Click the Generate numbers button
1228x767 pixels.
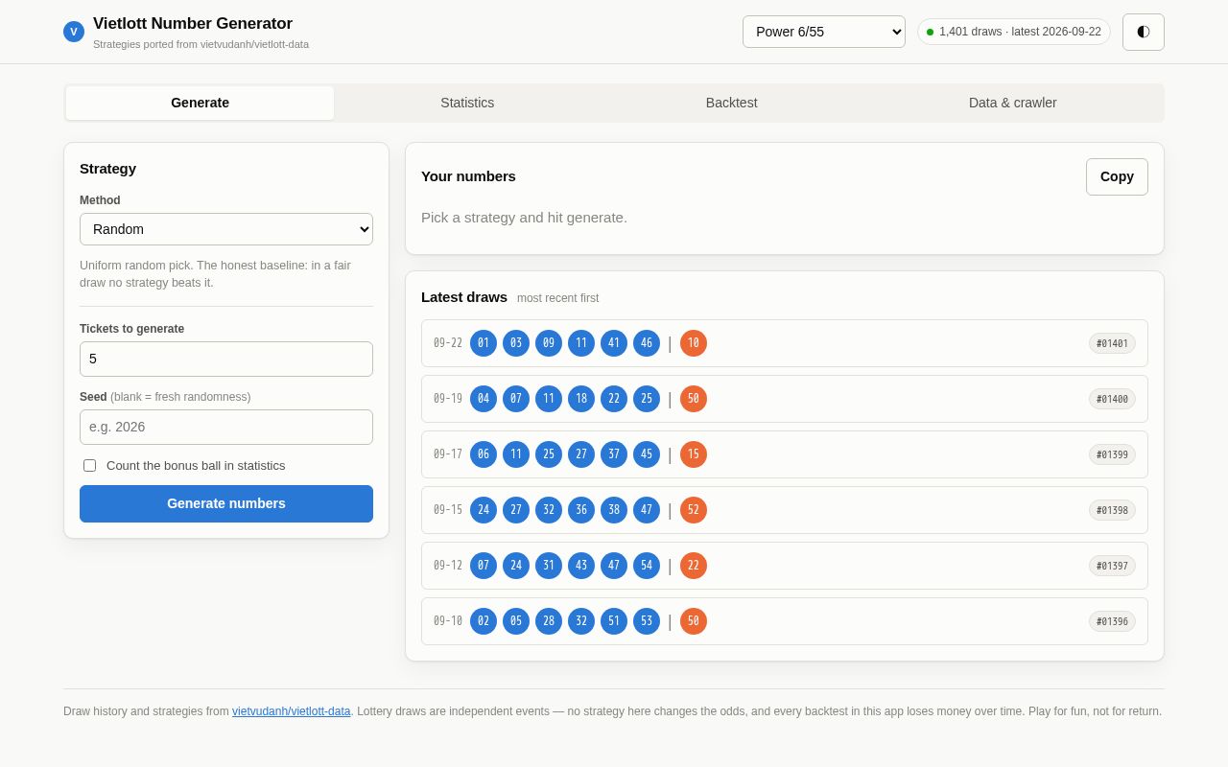tap(226, 503)
